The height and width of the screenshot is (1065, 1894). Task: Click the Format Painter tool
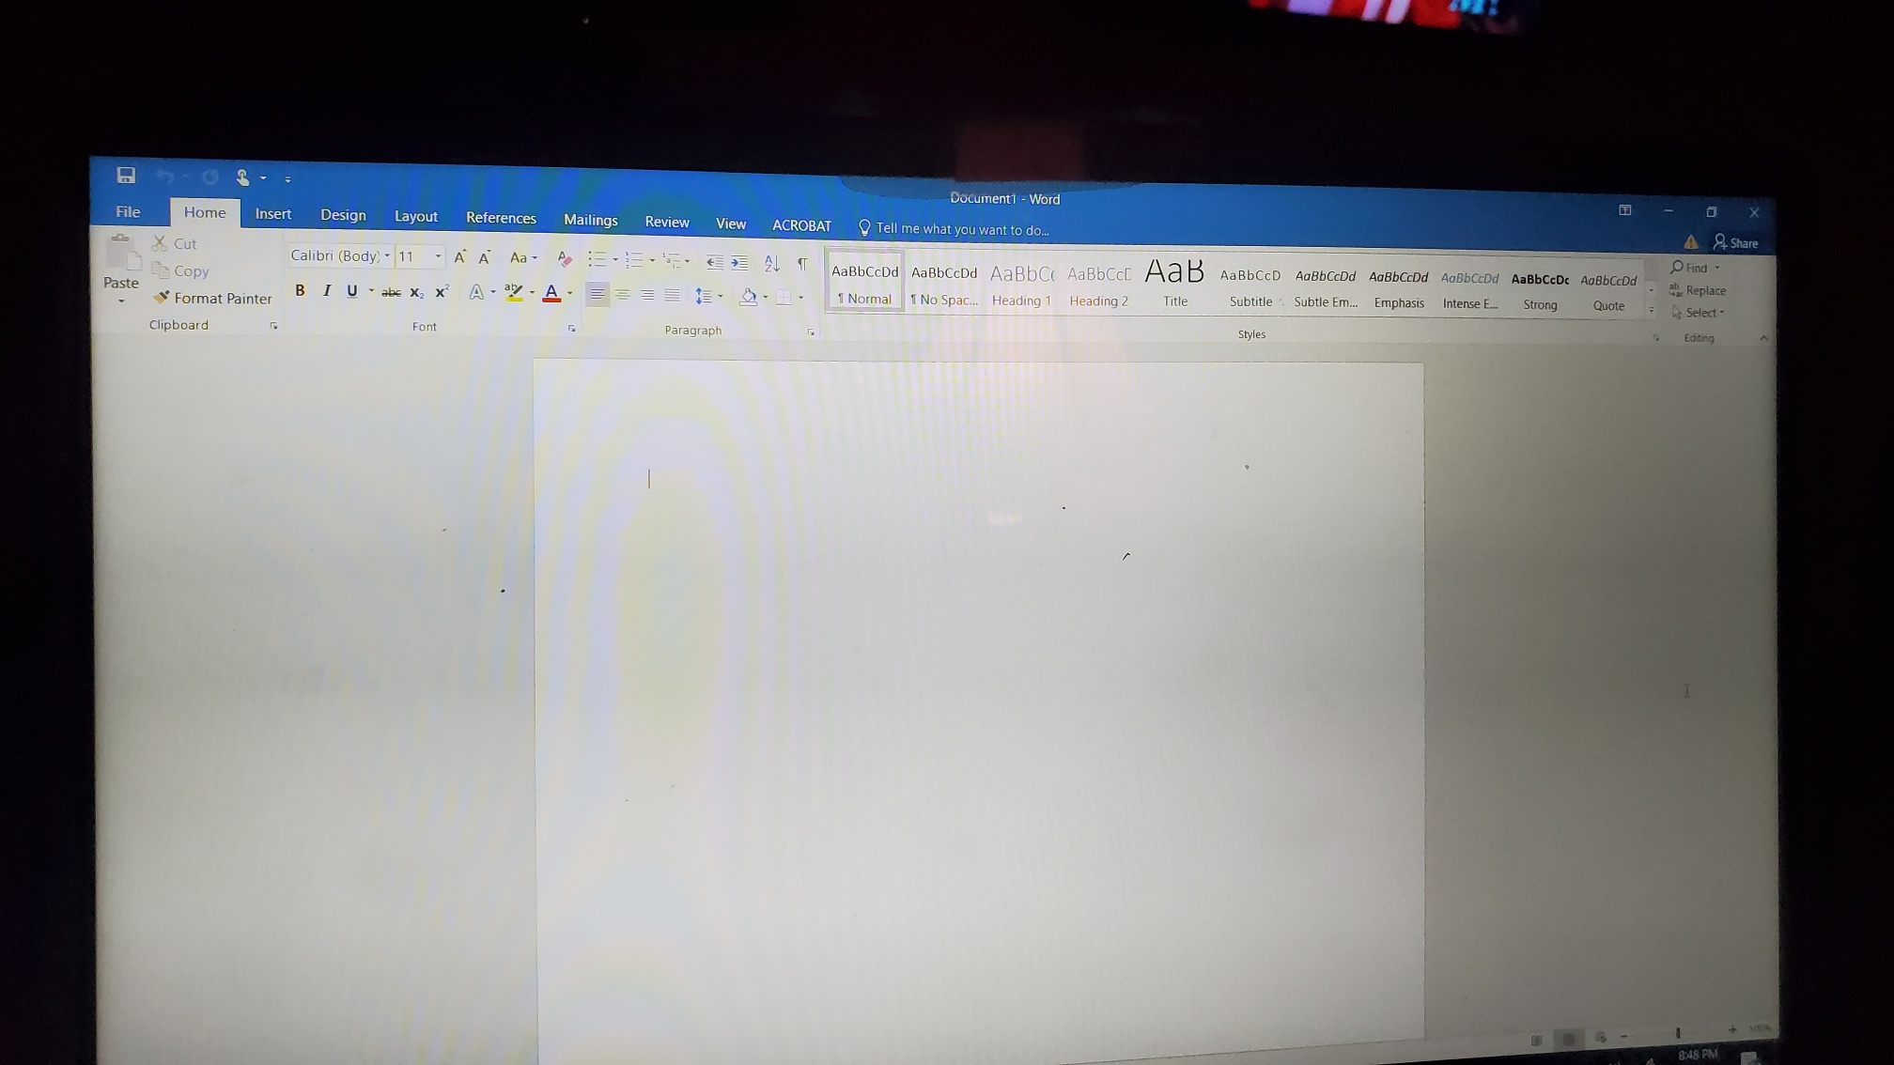[213, 298]
